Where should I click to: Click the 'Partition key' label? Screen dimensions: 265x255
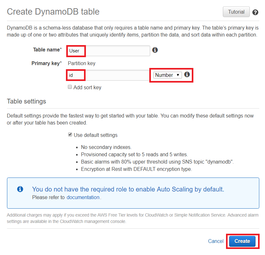point(82,63)
